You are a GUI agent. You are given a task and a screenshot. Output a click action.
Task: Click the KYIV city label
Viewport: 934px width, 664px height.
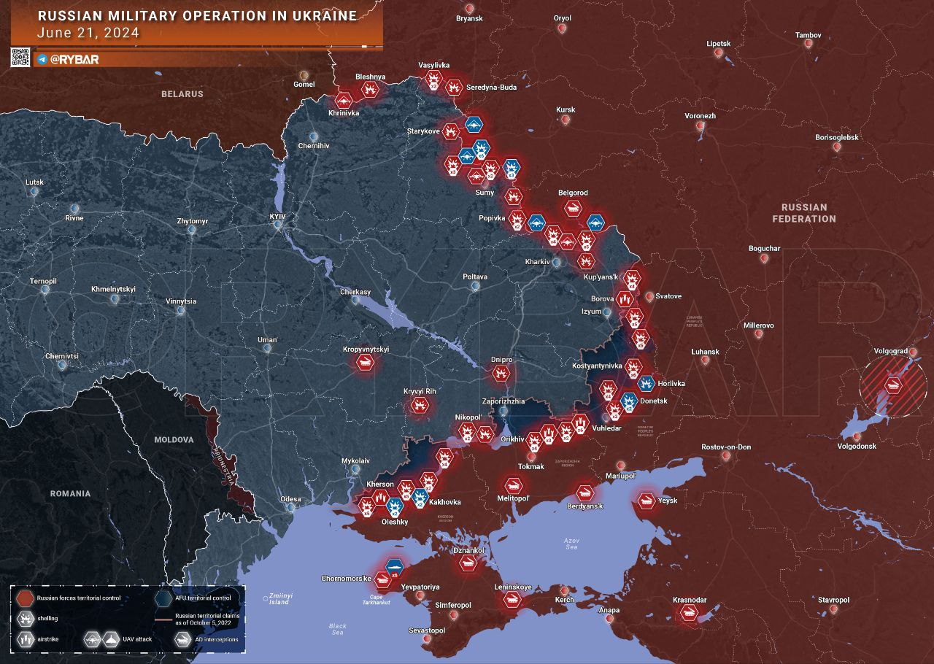(x=277, y=217)
